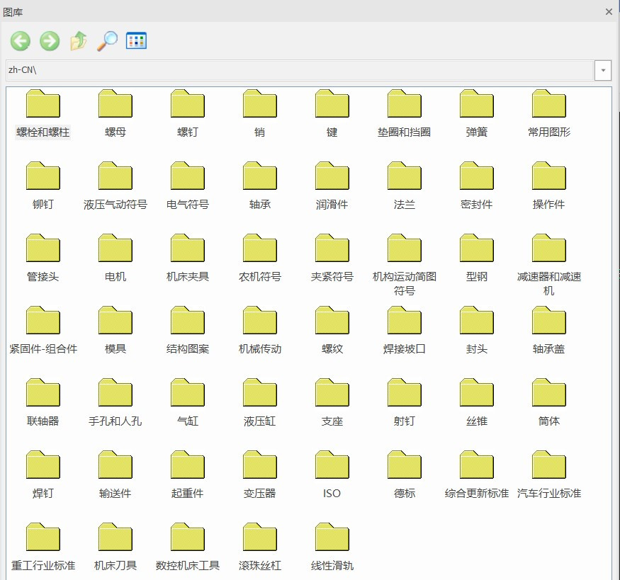Viewport: 620px width, 580px height.
Task: Select the ISO standards folder
Action: pyautogui.click(x=332, y=466)
